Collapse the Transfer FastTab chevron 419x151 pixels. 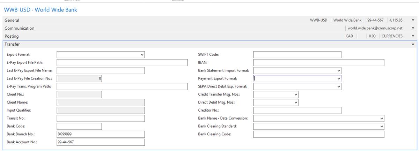click(413, 44)
